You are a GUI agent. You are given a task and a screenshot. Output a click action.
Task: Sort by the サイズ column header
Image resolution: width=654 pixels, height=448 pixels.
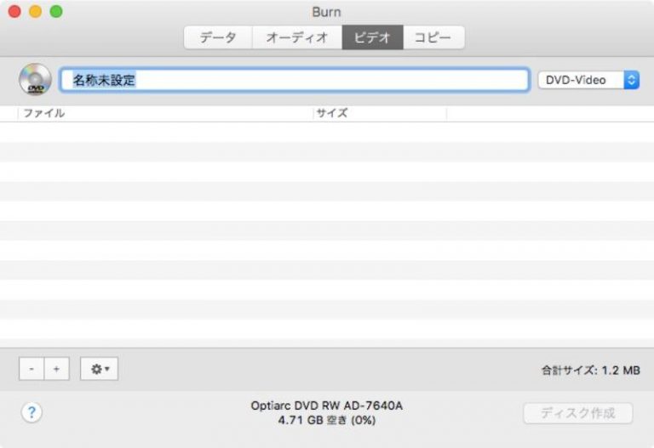click(x=380, y=113)
